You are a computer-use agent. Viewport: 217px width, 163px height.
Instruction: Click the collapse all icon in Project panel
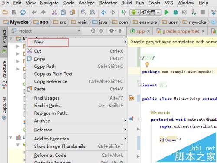pyautogui.click(x=101, y=31)
